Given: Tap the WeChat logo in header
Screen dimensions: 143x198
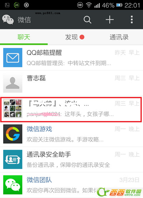Looking at the screenshot, I should coord(8,19).
